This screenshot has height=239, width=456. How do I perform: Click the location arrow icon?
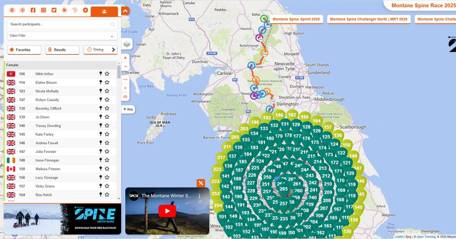point(85,10)
